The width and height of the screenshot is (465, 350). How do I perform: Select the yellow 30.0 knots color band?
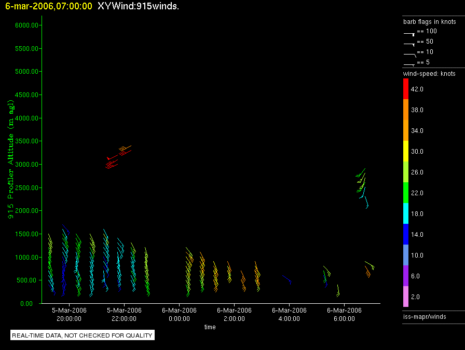pos(406,151)
